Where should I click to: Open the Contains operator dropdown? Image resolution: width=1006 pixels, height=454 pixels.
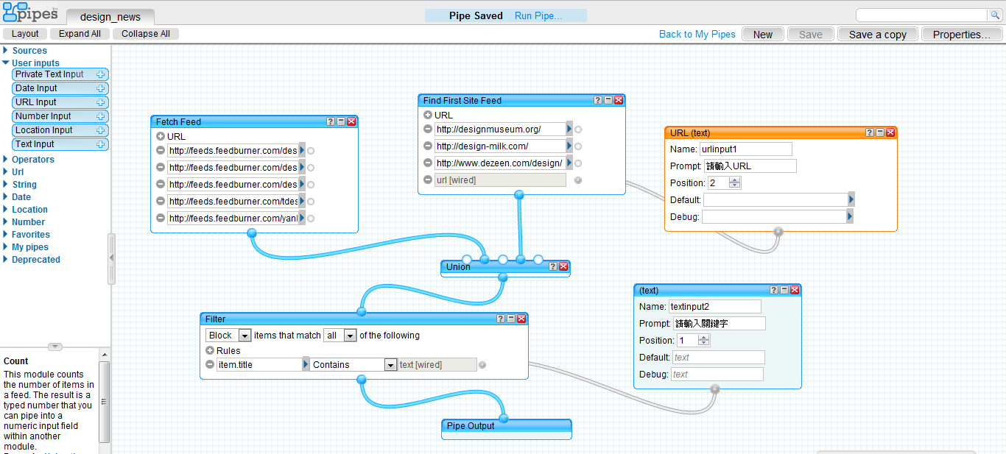point(390,365)
